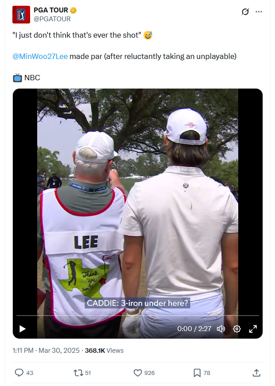Open the PGA TOUR display name
Screen dimensions: 275x386
pos(51,10)
